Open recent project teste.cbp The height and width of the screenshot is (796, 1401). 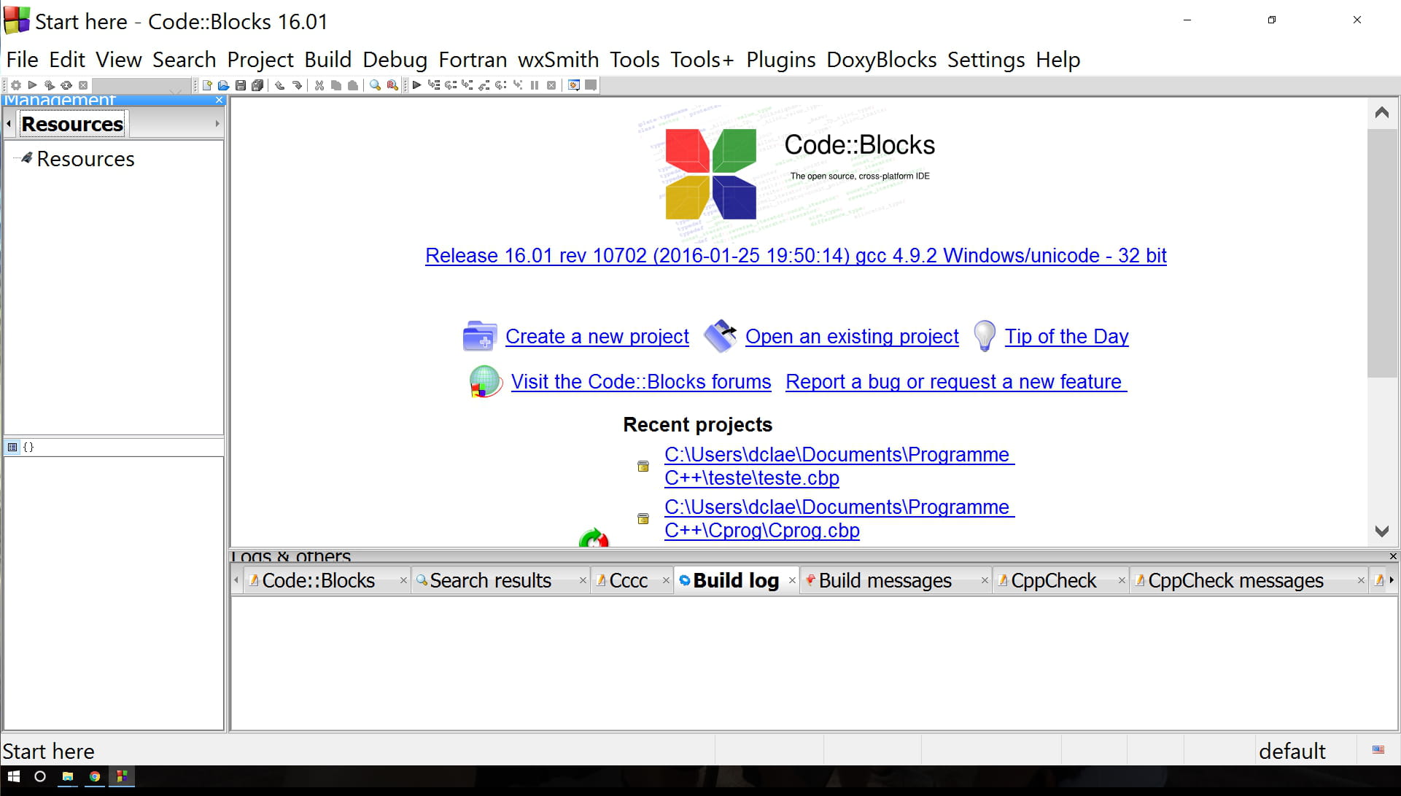(839, 466)
